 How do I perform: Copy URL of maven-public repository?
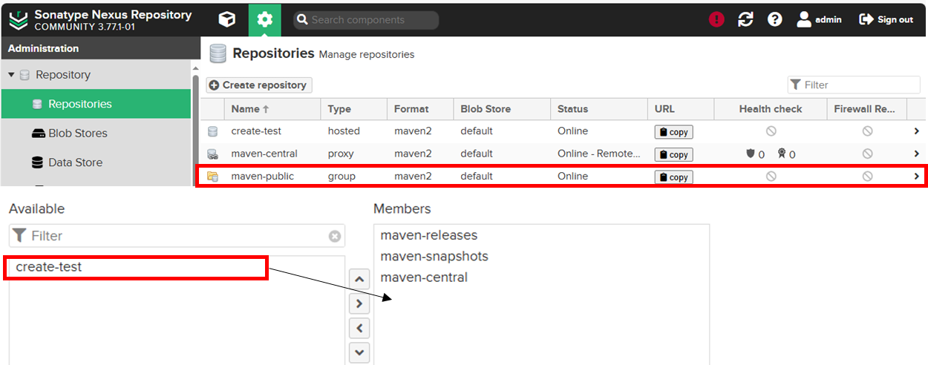tap(673, 177)
